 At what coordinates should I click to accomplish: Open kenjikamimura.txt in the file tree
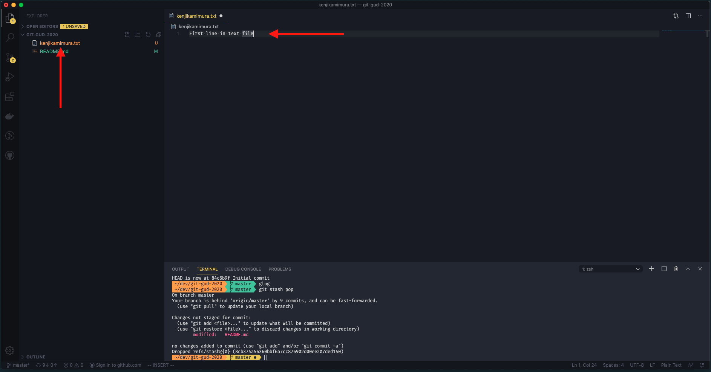[60, 43]
